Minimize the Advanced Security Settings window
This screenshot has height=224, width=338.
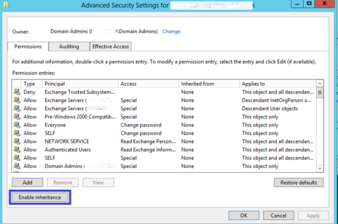click(297, 4)
